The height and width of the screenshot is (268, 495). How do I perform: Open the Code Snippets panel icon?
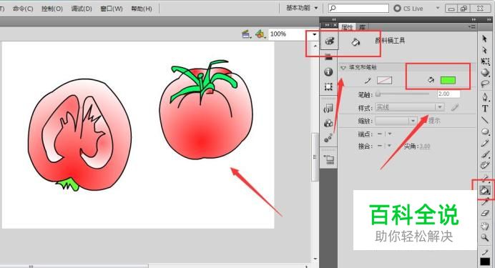click(328, 109)
